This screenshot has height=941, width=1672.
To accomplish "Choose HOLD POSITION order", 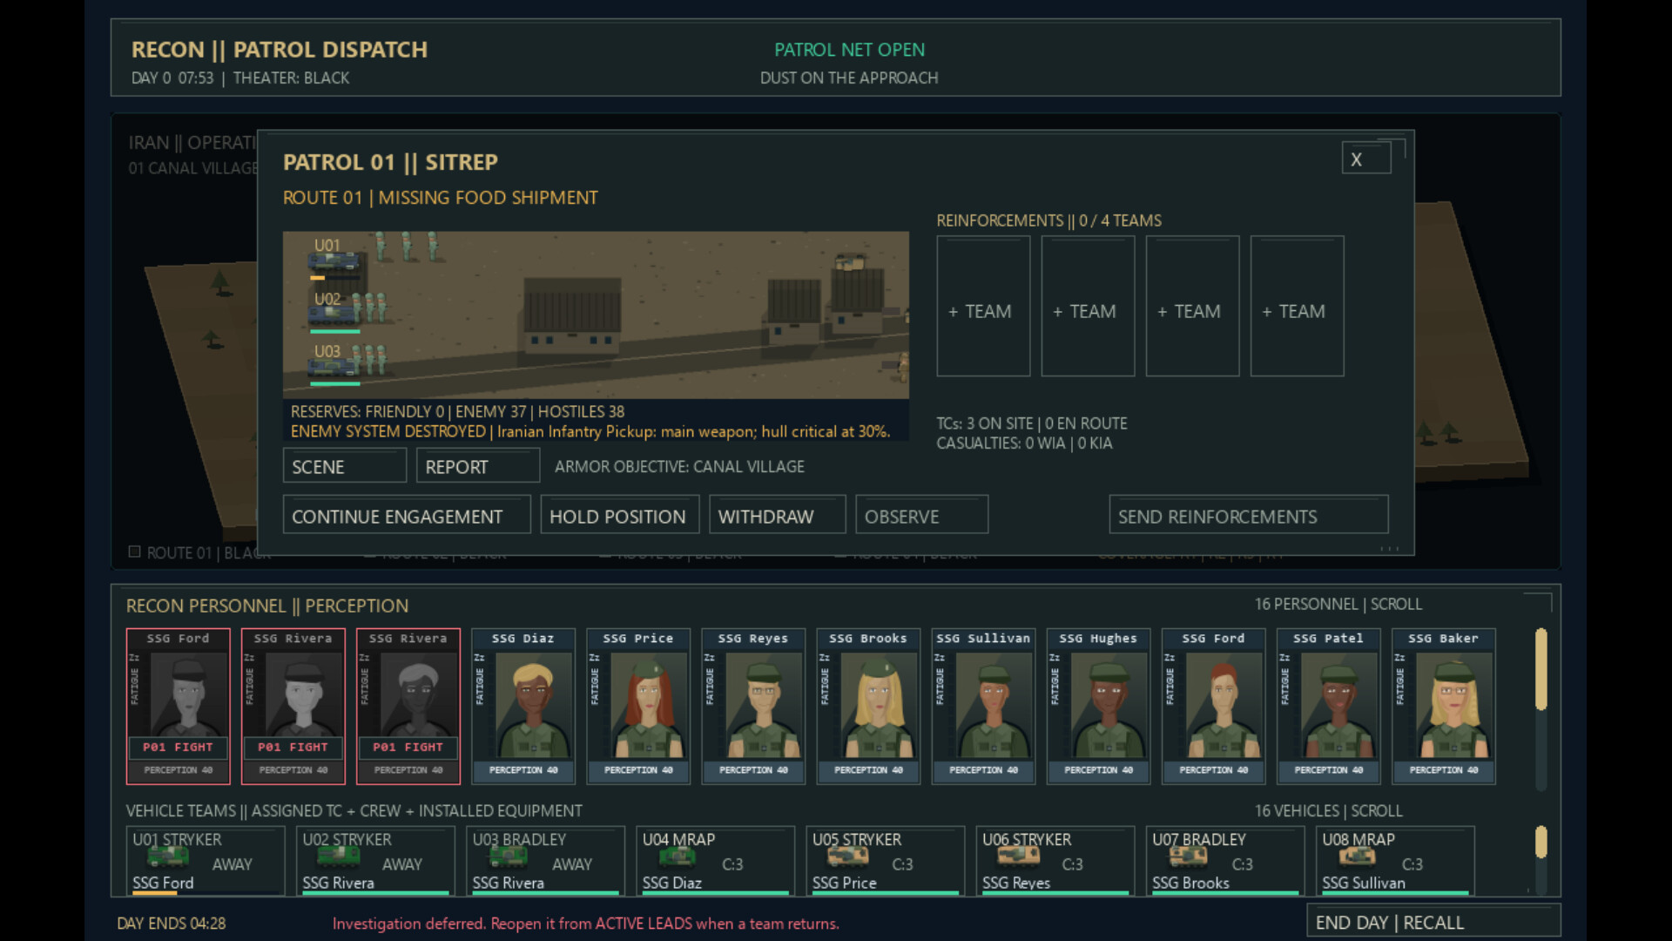I will [x=619, y=516].
